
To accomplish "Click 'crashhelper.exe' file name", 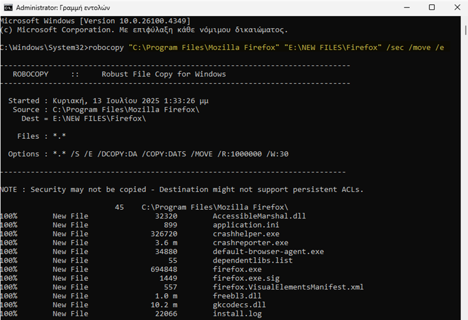I will (x=246, y=234).
